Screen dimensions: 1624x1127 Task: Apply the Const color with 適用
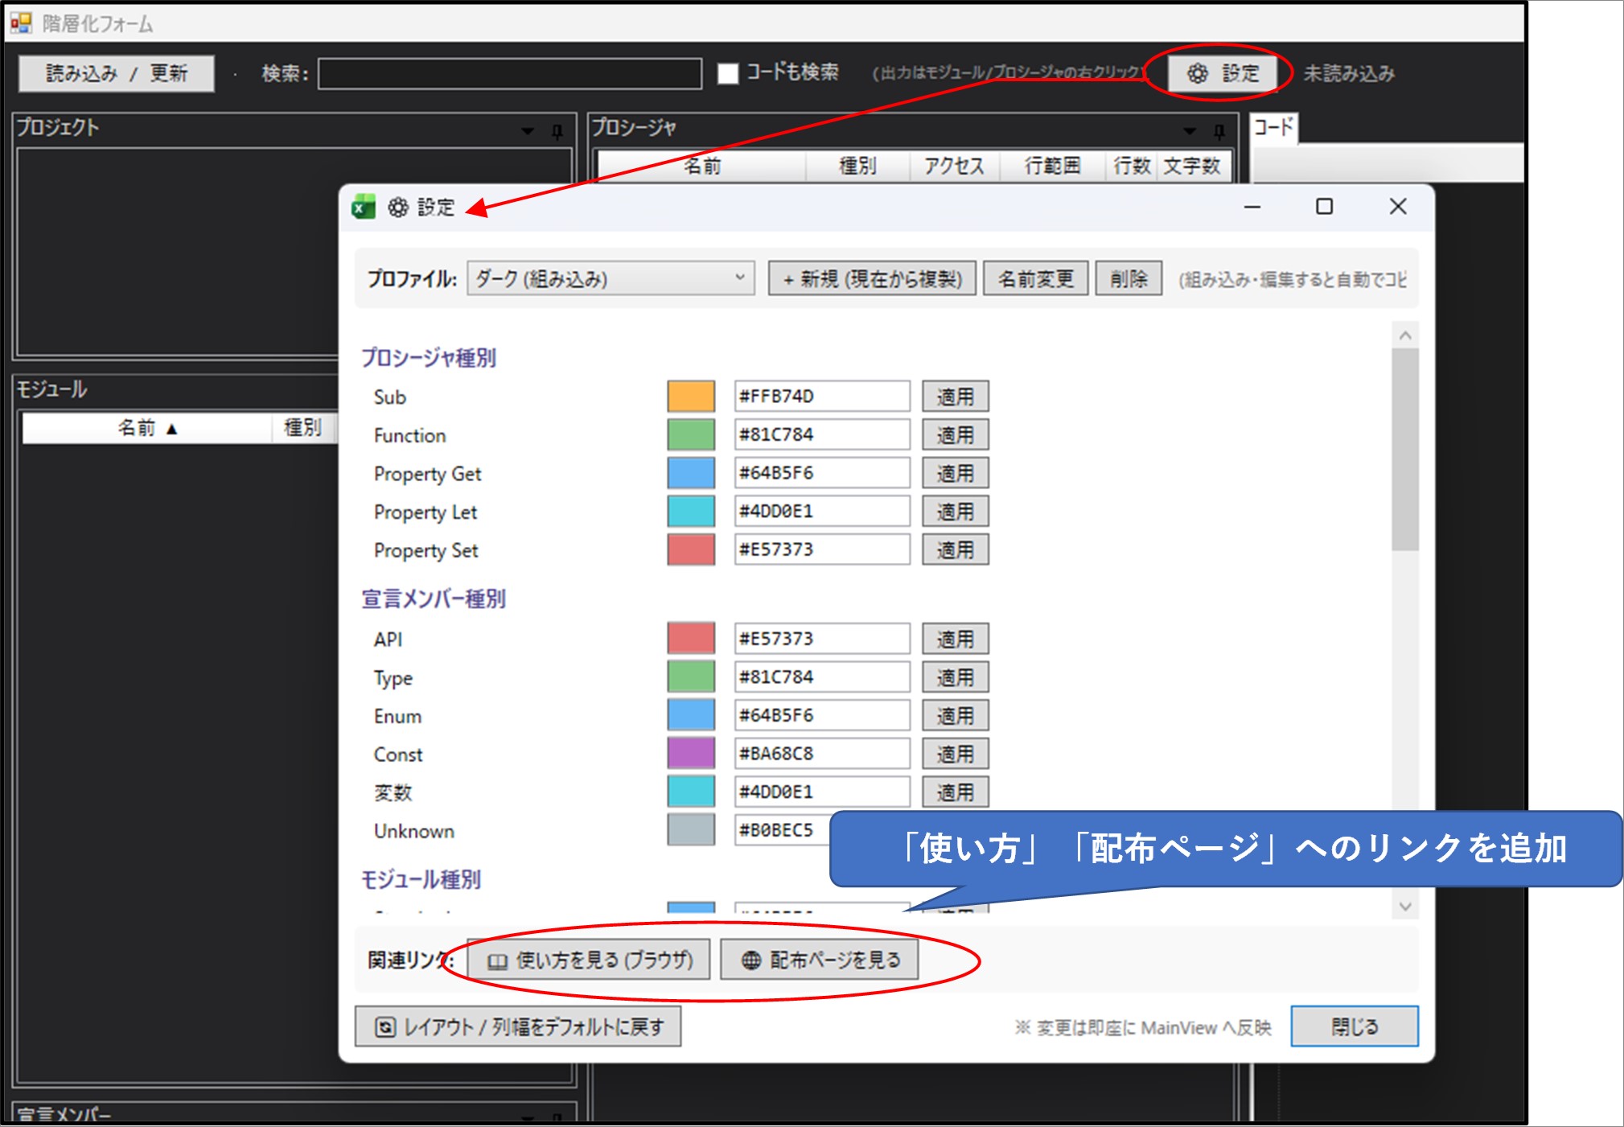click(956, 755)
